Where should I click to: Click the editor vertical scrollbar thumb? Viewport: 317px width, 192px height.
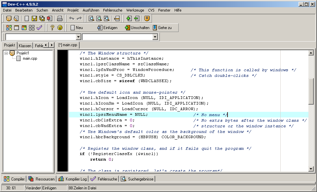[x=311, y=91]
